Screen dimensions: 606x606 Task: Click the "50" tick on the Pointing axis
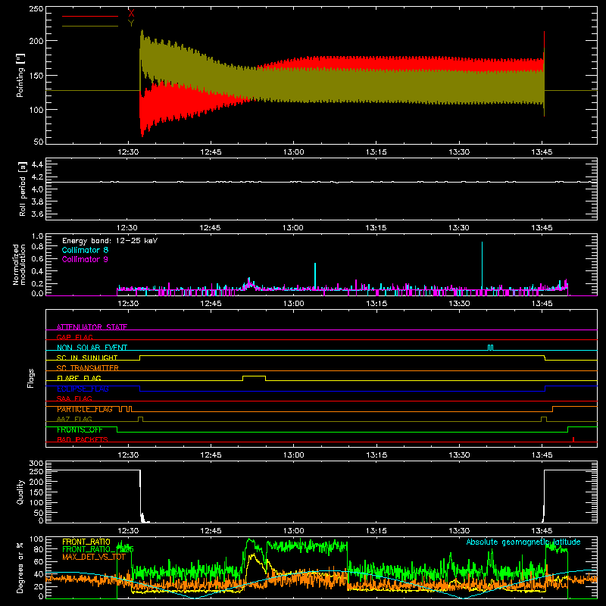(39, 142)
